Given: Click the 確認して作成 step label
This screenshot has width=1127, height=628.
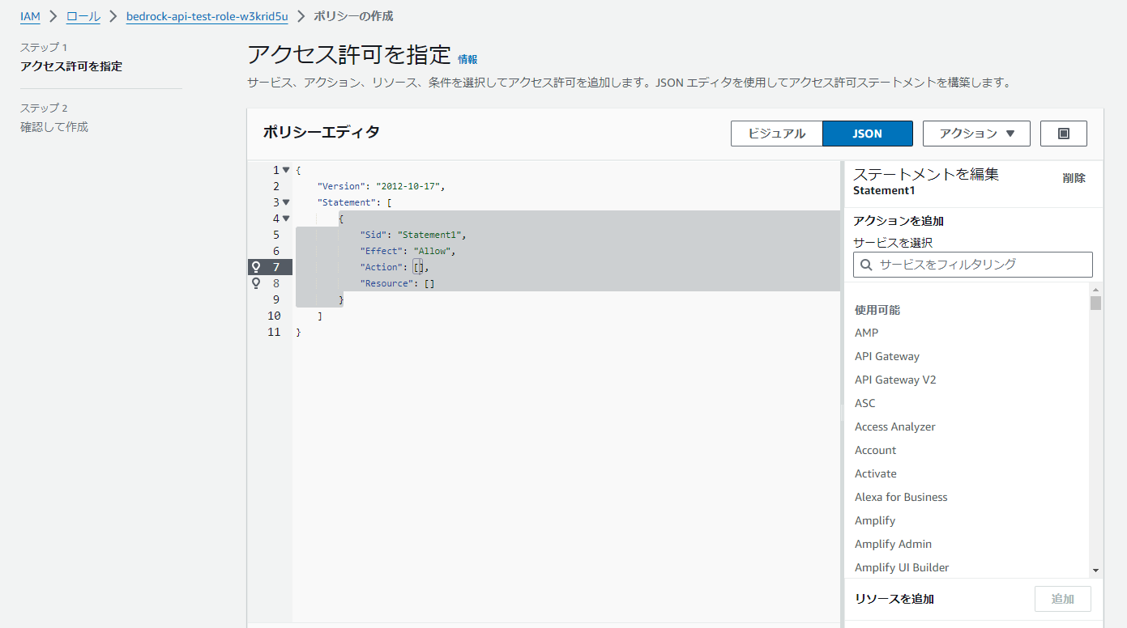Looking at the screenshot, I should tap(54, 127).
